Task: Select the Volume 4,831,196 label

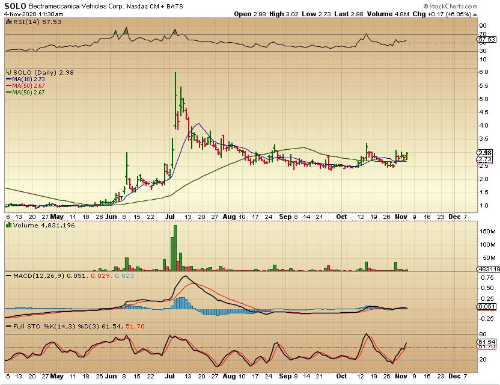Action: (44, 226)
